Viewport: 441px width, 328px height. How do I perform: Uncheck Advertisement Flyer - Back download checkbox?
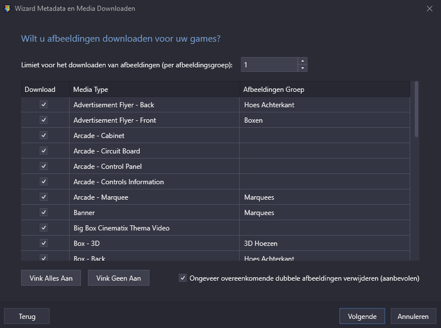[x=43, y=104]
